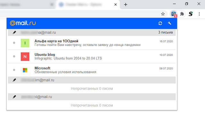Click the S extension icon in toolbar
The image size is (205, 128).
tap(191, 14)
